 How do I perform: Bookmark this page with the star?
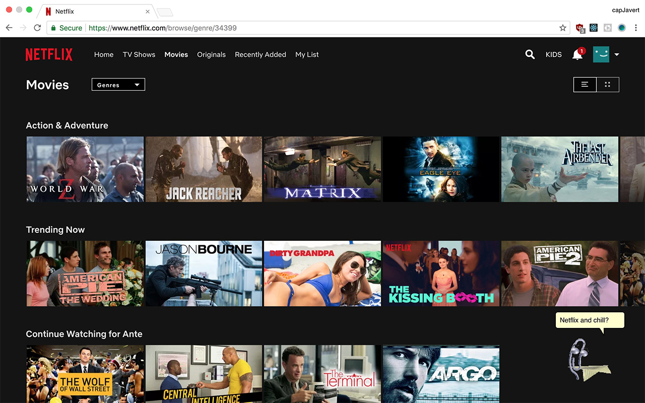click(x=563, y=28)
